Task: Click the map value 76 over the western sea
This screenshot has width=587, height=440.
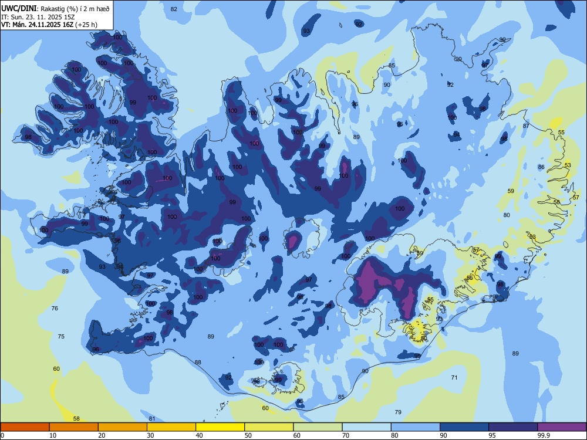Action: tap(55, 309)
